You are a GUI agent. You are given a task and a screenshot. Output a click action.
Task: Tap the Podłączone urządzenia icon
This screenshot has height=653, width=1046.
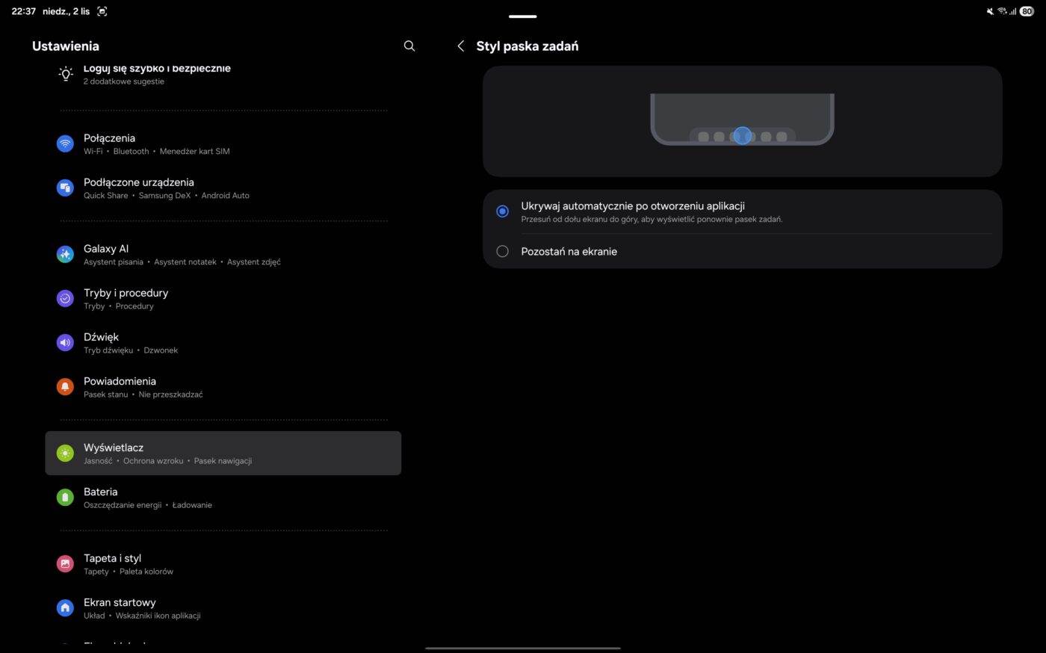[x=66, y=188]
